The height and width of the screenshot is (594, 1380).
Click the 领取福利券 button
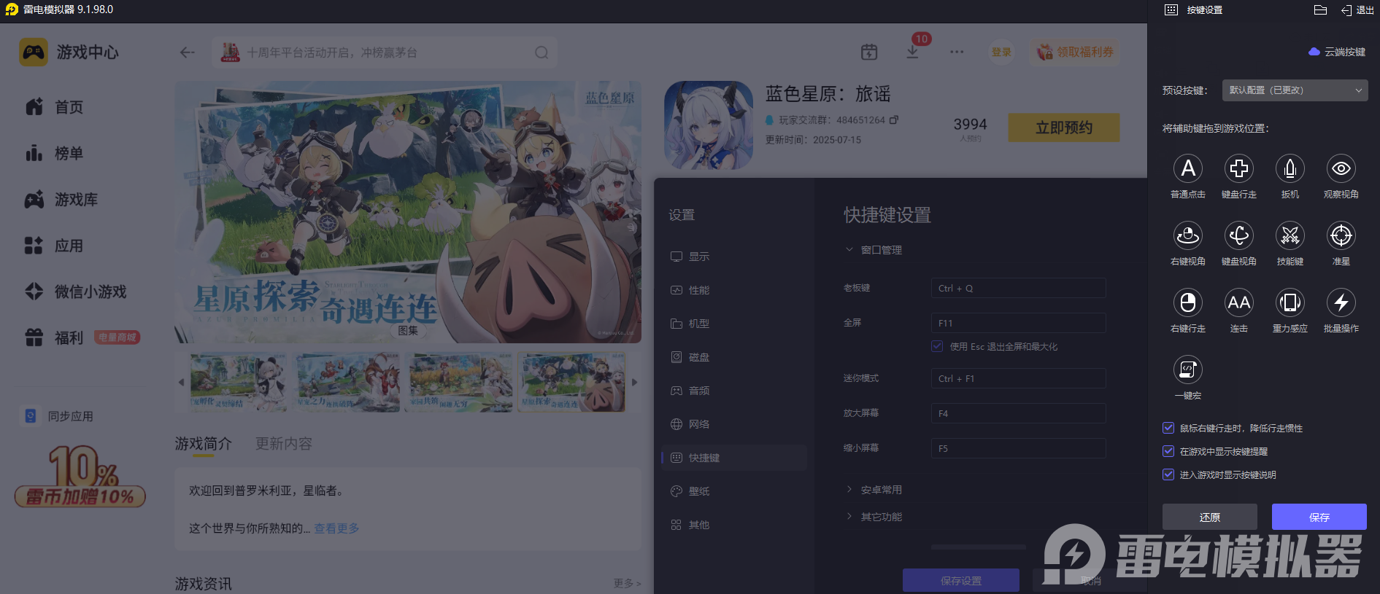point(1074,52)
